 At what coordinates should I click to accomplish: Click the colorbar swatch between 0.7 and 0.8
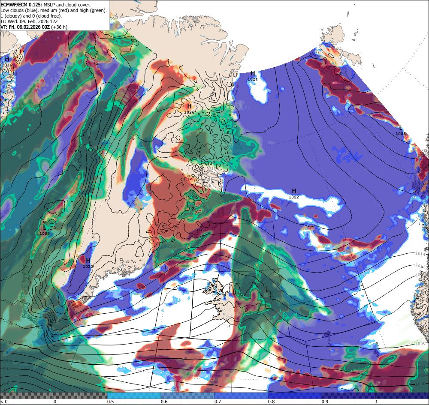click(241, 396)
